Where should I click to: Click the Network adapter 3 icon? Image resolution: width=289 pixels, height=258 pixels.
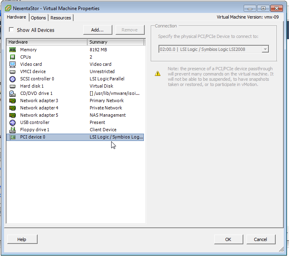[x=13, y=101]
